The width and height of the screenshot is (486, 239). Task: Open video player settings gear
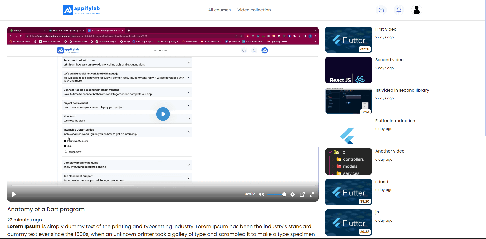point(293,194)
